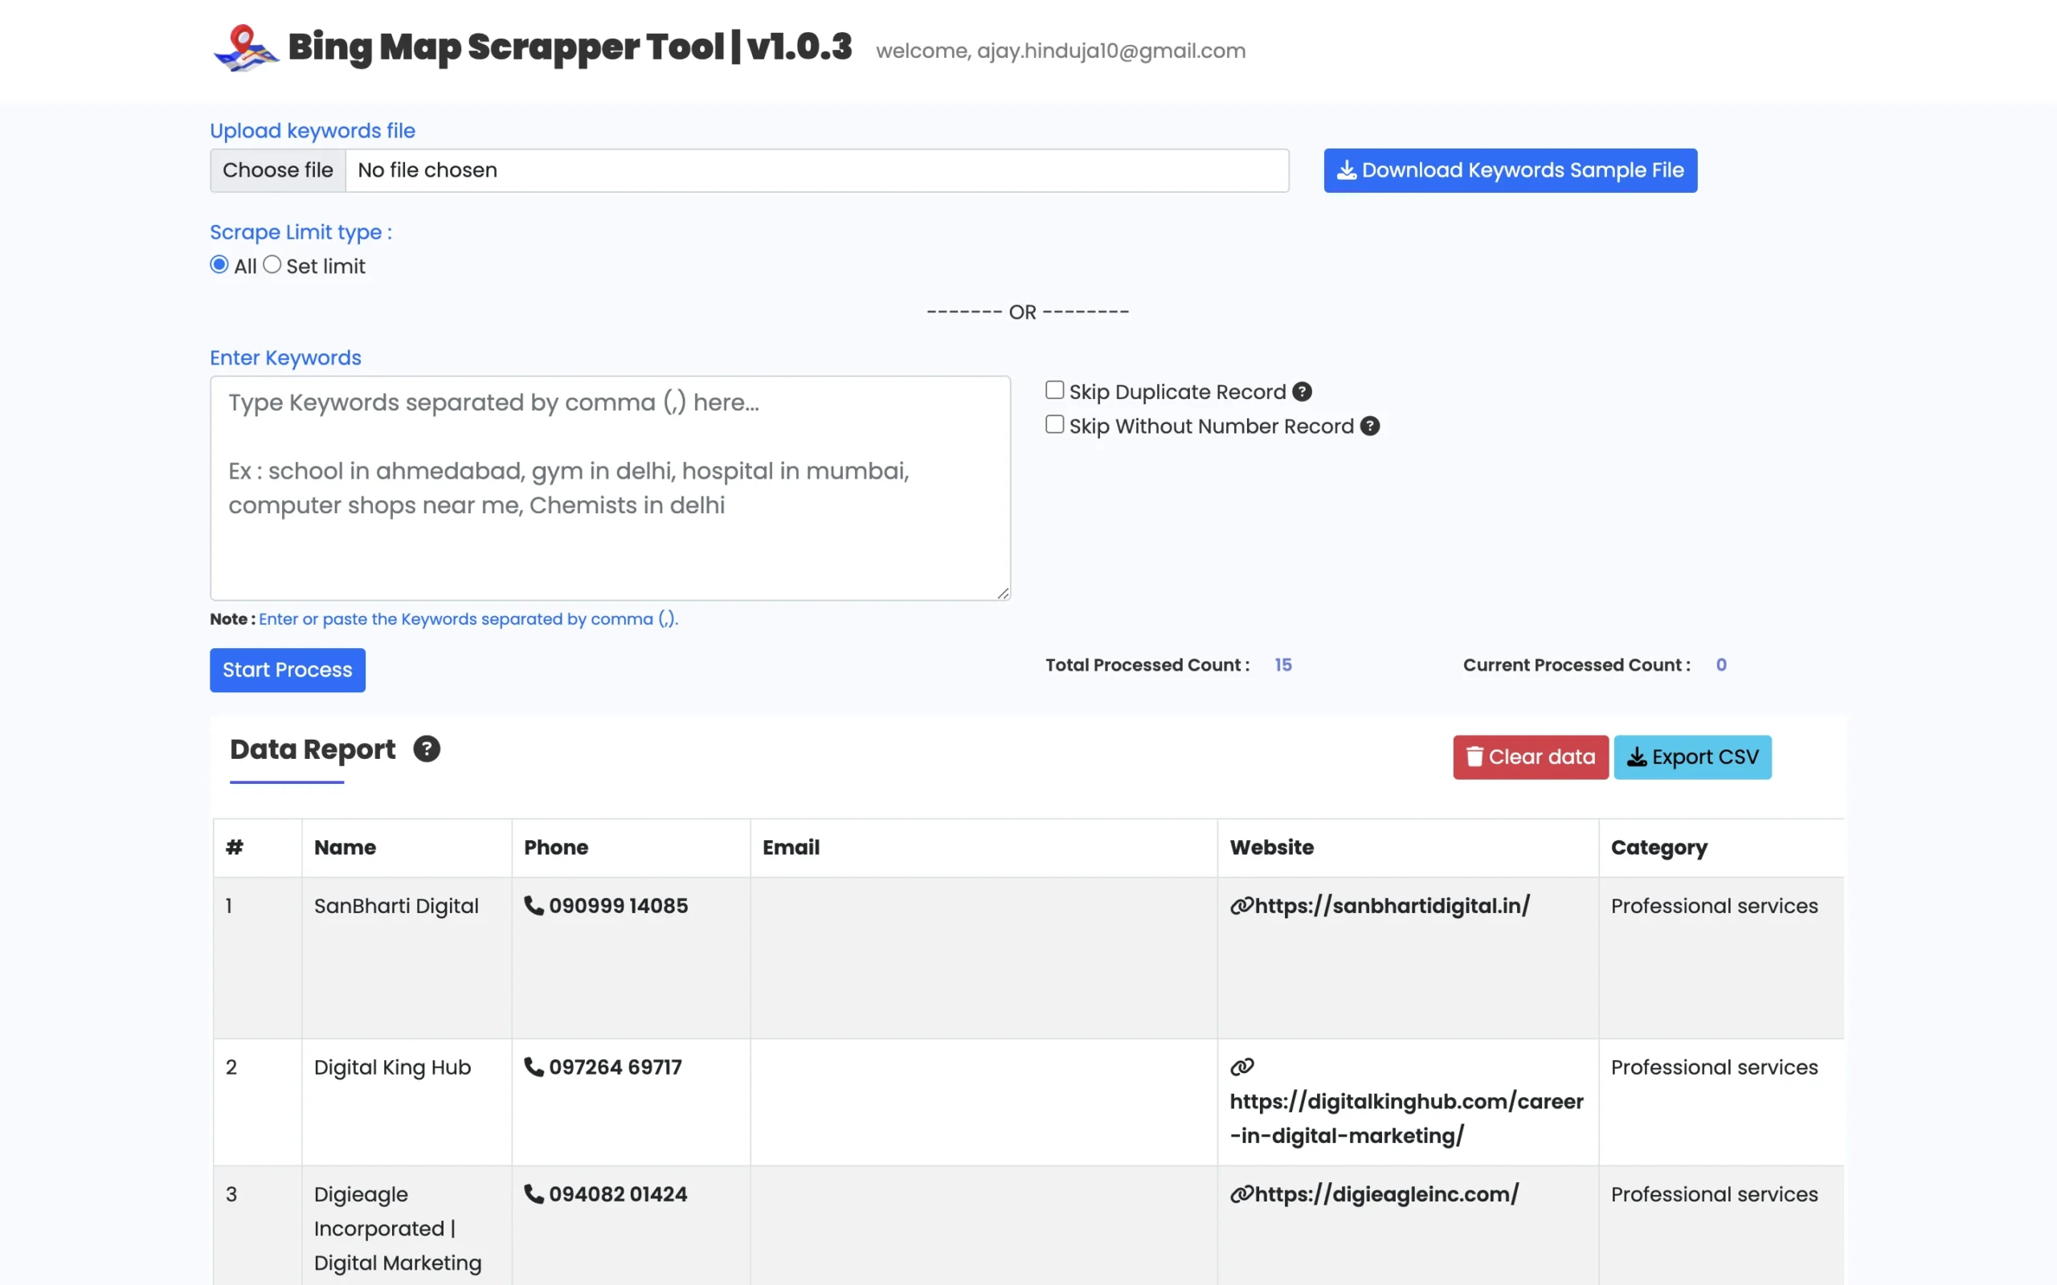2057x1285 pixels.
Task: Download Keywords Sample File
Action: coord(1510,171)
